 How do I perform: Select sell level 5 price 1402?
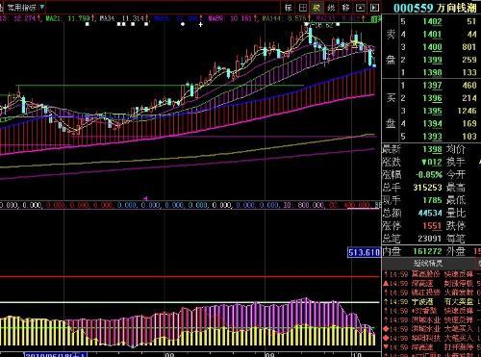tap(432, 21)
